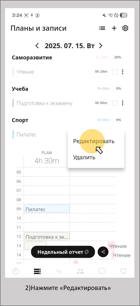140x306 pixels.
Task: Check the Чтение task checkbox
Action: 115,72
